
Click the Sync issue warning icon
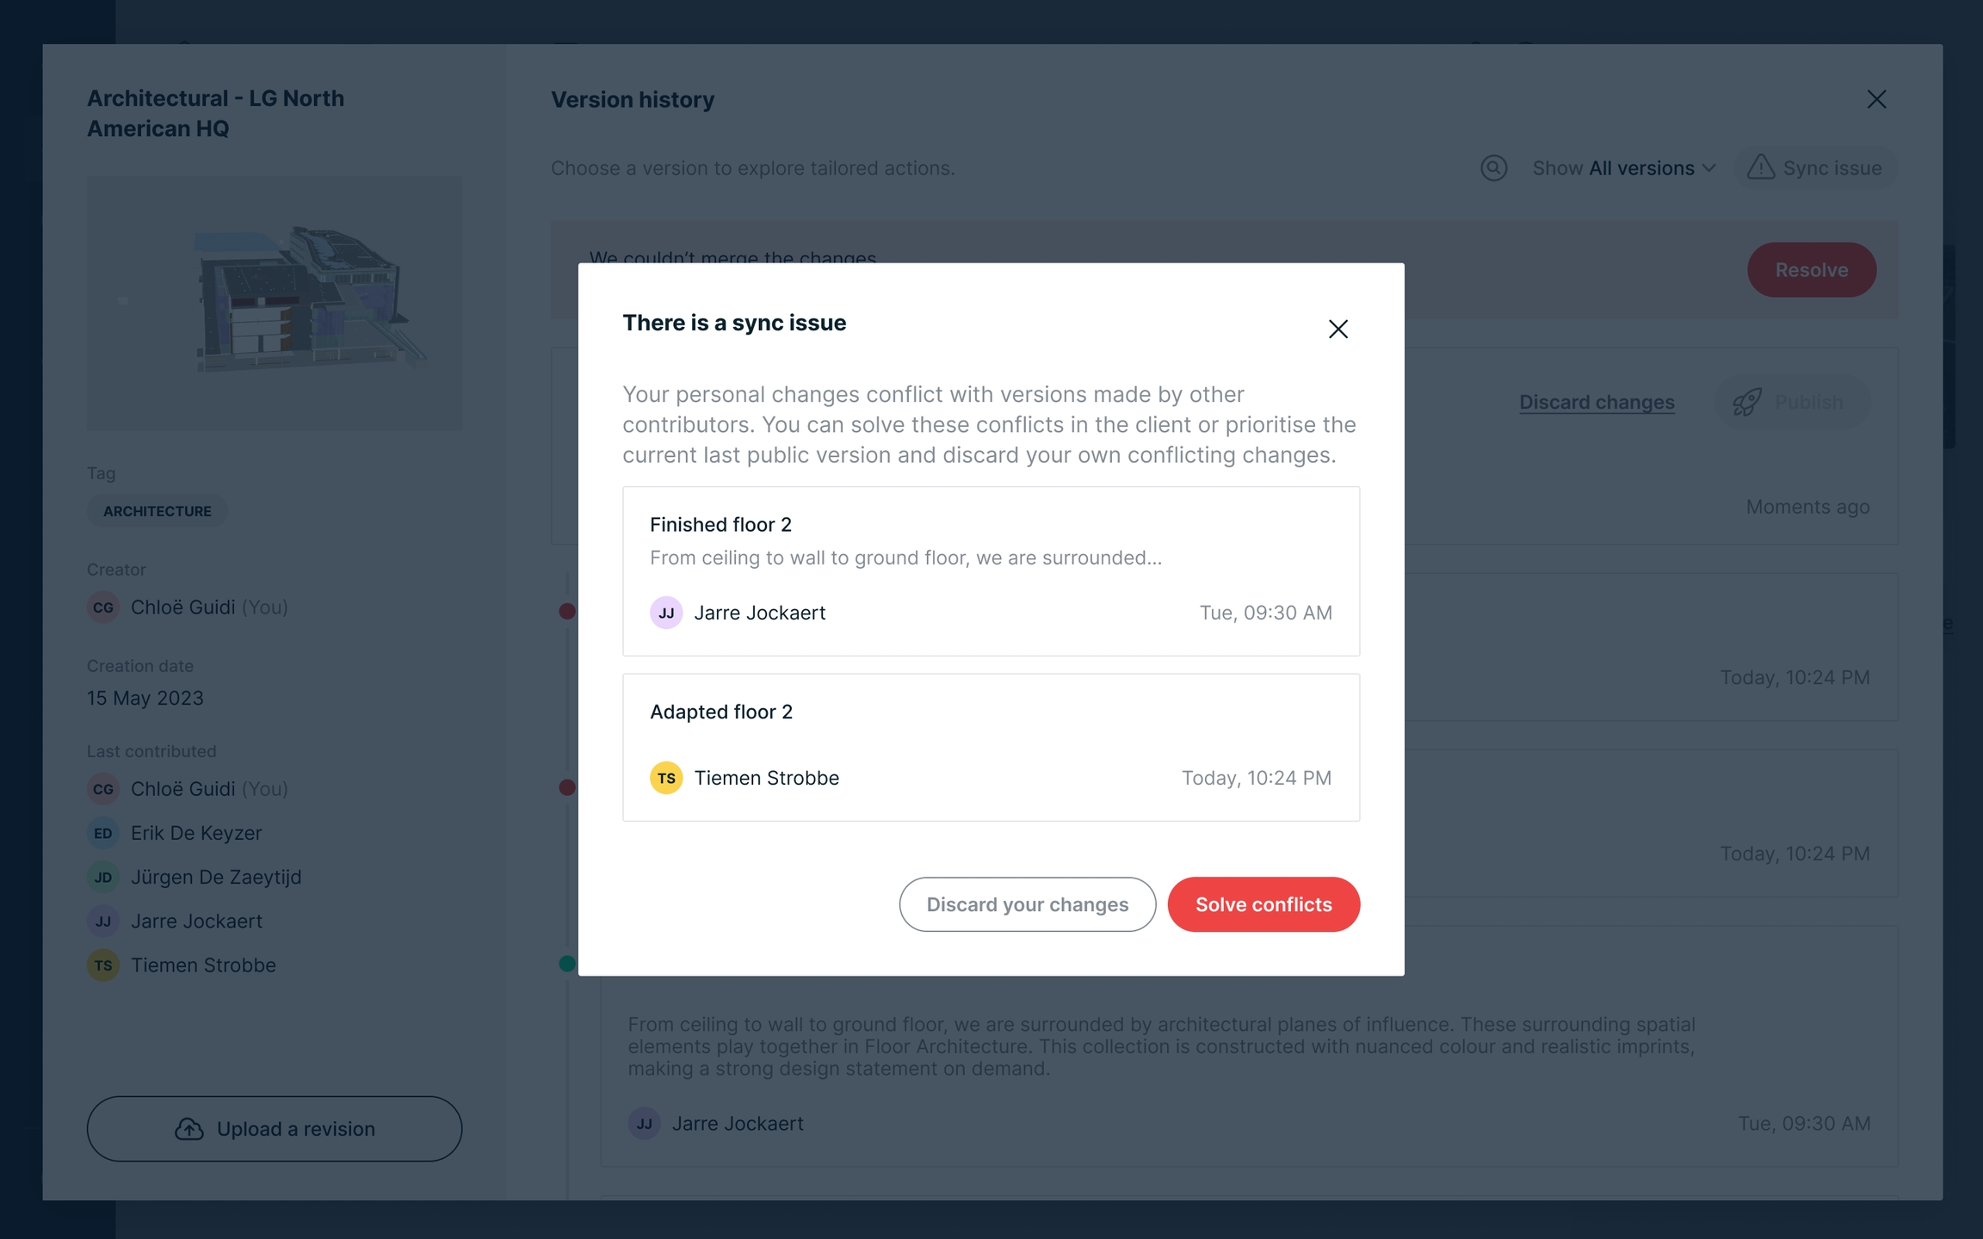tap(1760, 167)
